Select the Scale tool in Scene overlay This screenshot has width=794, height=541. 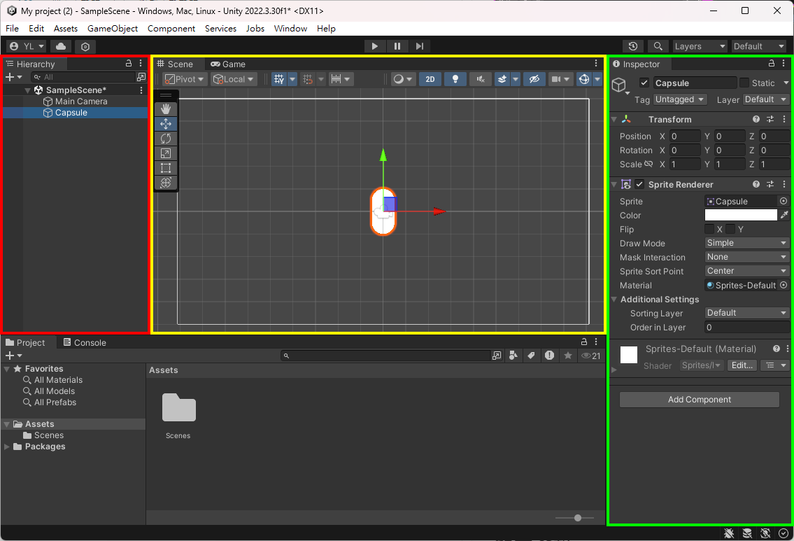tap(166, 153)
